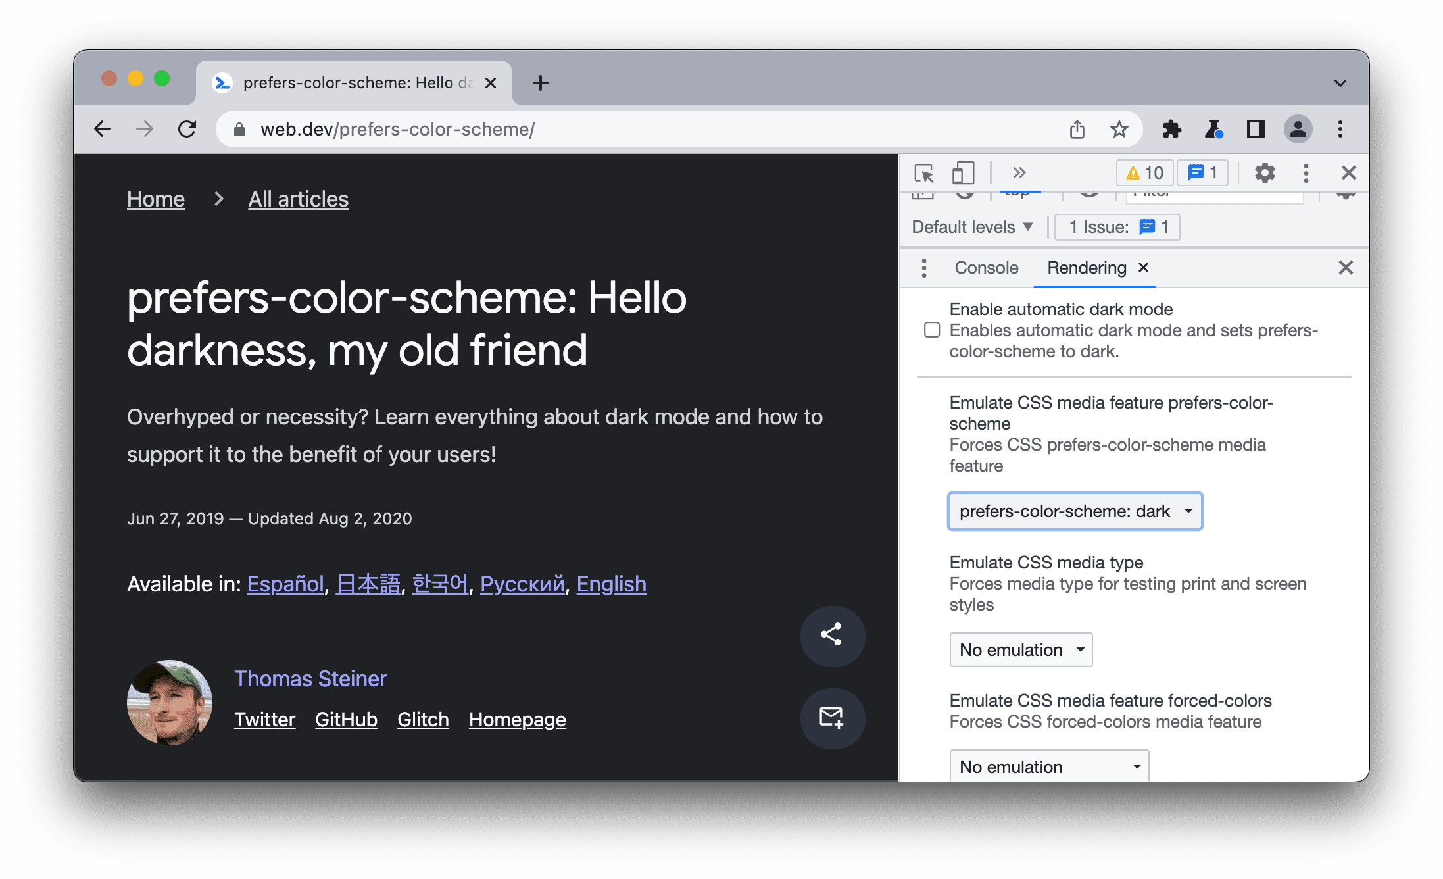Click the Console panel icon
1443x879 pixels.
point(985,269)
